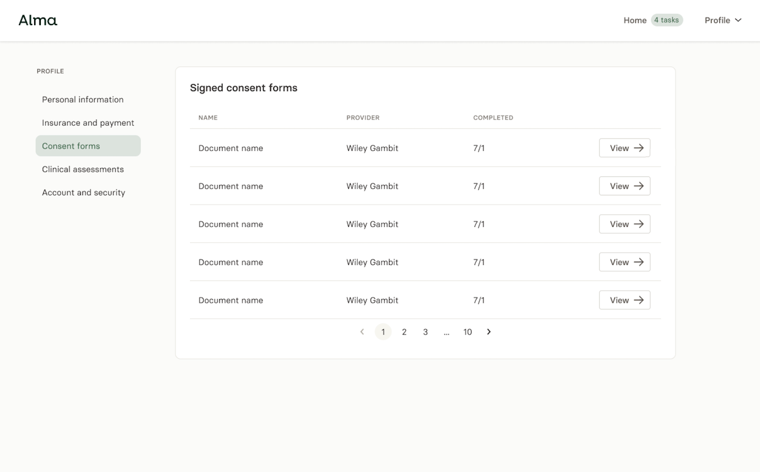This screenshot has height=472, width=760.
Task: View the second row's consent document
Action: 624,186
